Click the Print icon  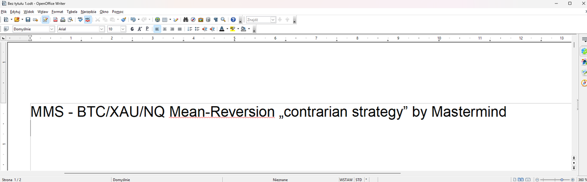pos(63,20)
